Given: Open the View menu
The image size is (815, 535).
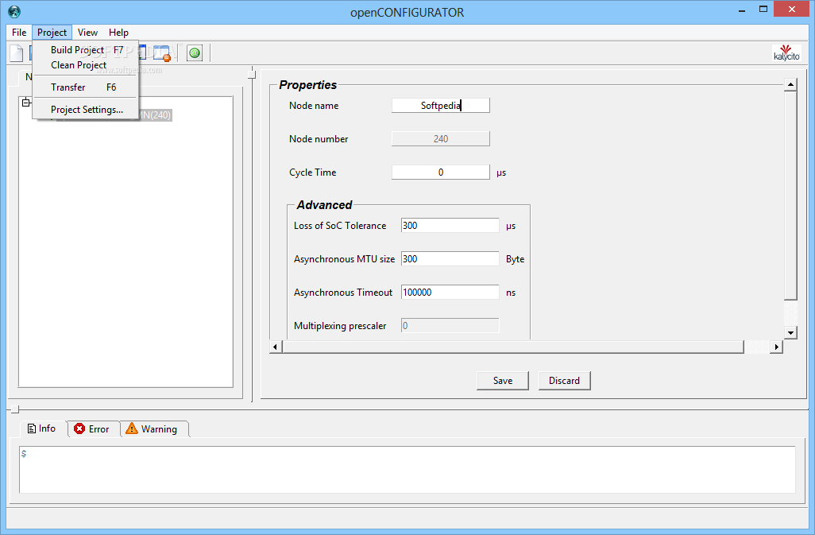Looking at the screenshot, I should [87, 33].
